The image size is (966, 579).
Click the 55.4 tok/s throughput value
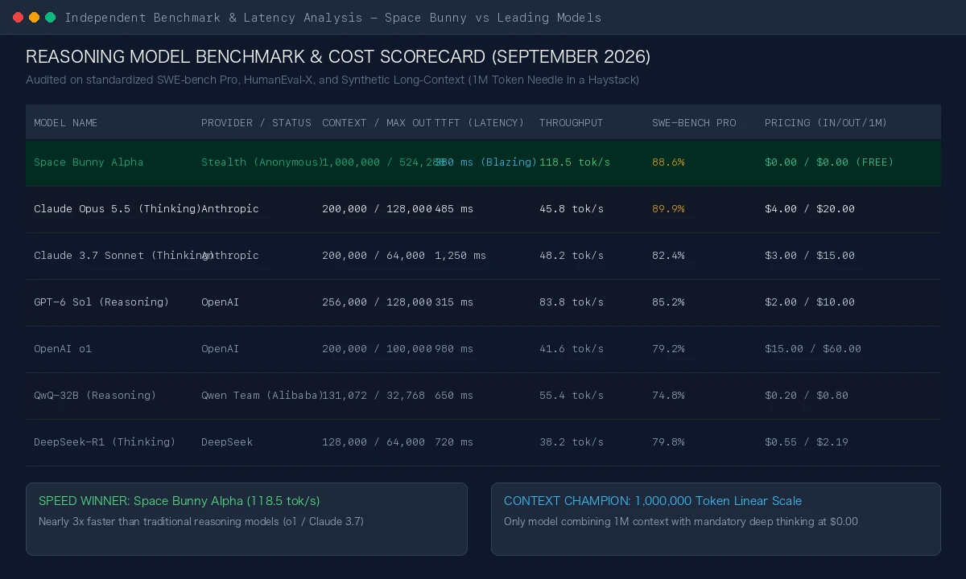coord(572,396)
